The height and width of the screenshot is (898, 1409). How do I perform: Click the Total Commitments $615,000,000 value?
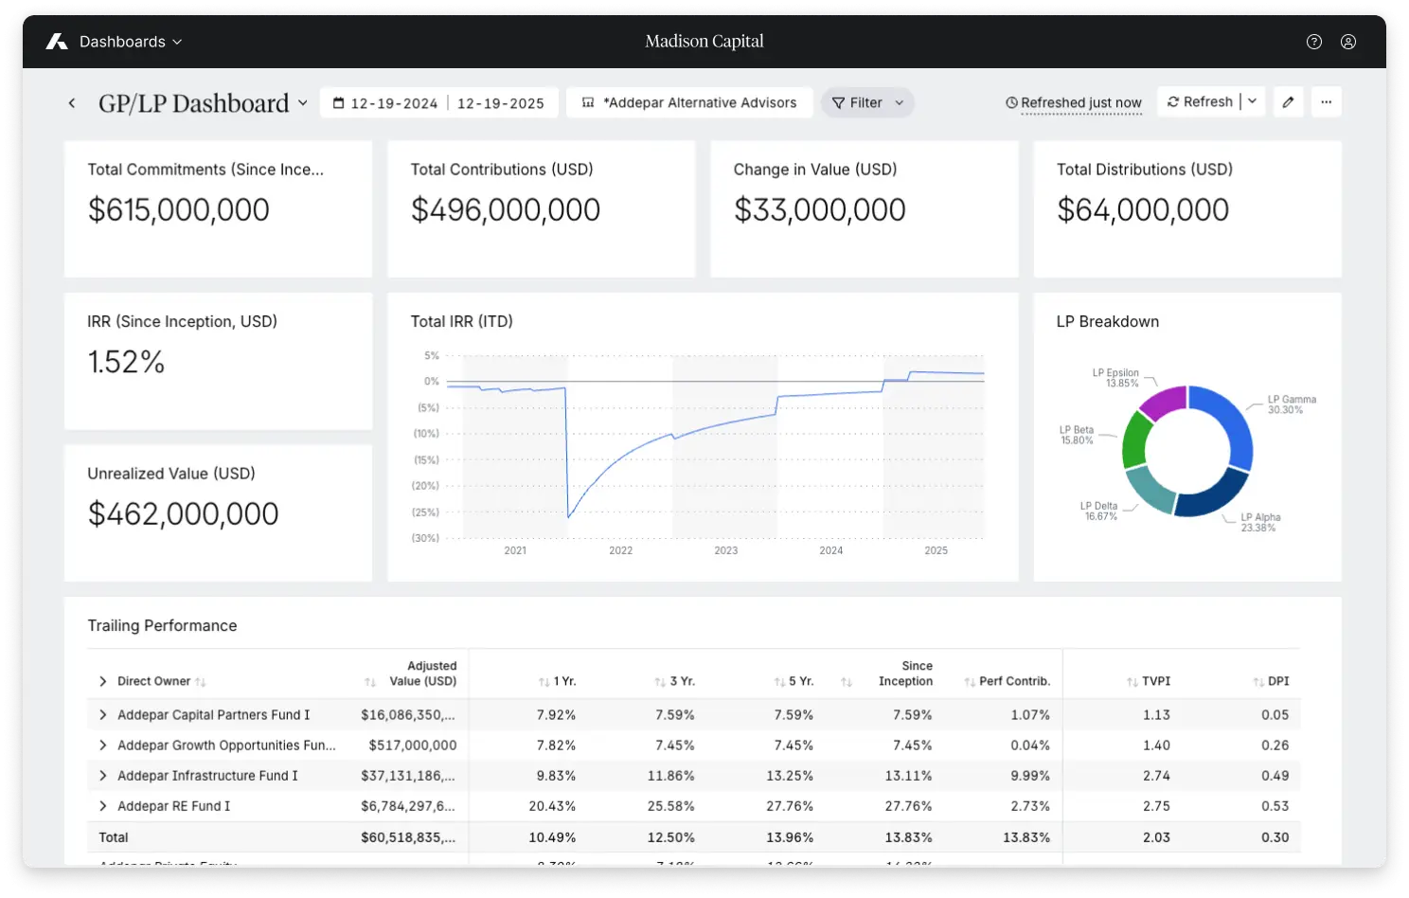(179, 209)
